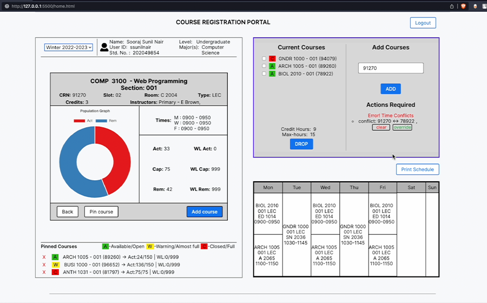
Task: Click green A badge for ARCH 1005 in Current Courses
Action: coord(272,66)
